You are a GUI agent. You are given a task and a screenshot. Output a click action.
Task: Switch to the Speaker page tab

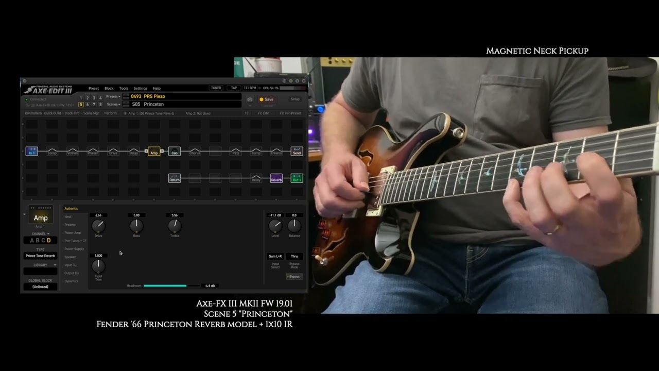pyautogui.click(x=70, y=257)
